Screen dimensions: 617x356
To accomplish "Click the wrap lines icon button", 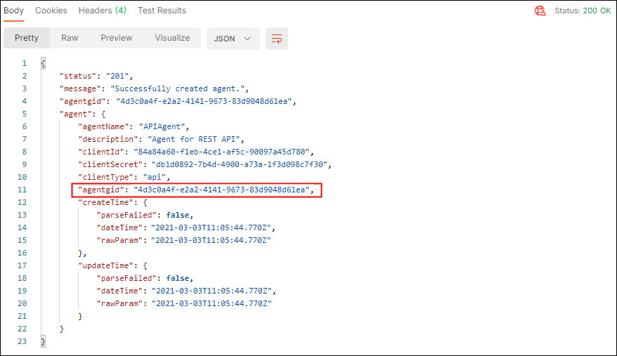I will point(277,39).
